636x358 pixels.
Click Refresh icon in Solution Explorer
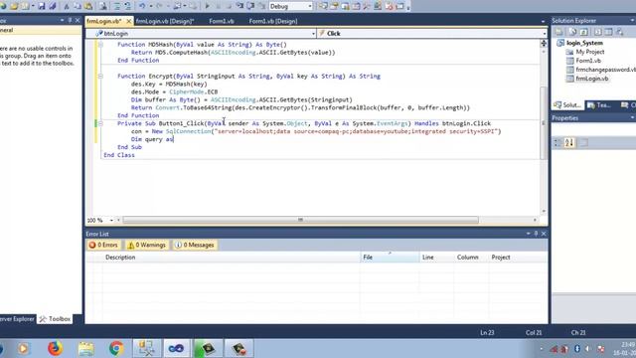tap(584, 32)
